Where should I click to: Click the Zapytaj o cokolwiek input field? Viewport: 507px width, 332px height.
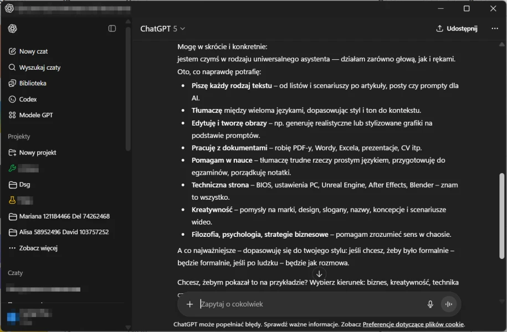(305, 304)
